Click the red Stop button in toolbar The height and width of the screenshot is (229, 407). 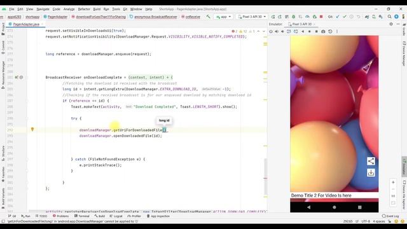(321, 17)
